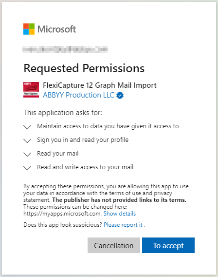Click the Show details link
Viewport: 218px width, 277px height.
(120, 214)
